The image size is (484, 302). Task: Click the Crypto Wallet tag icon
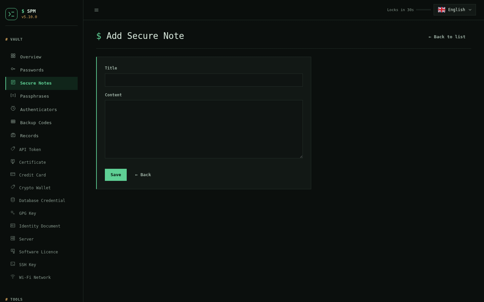pyautogui.click(x=13, y=187)
